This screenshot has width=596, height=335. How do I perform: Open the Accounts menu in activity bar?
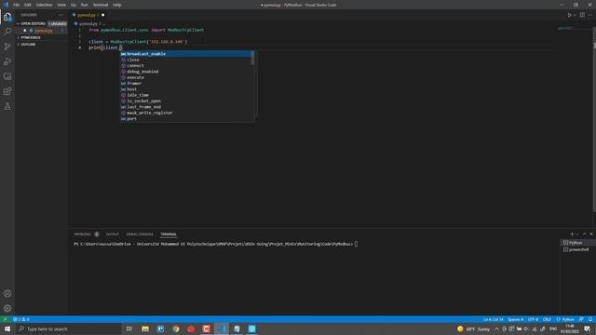7,293
